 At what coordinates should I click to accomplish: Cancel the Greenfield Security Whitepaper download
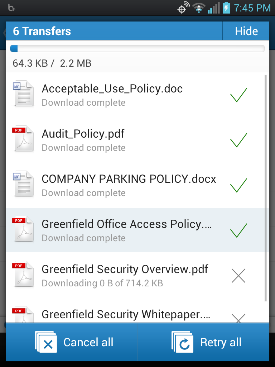(x=238, y=318)
